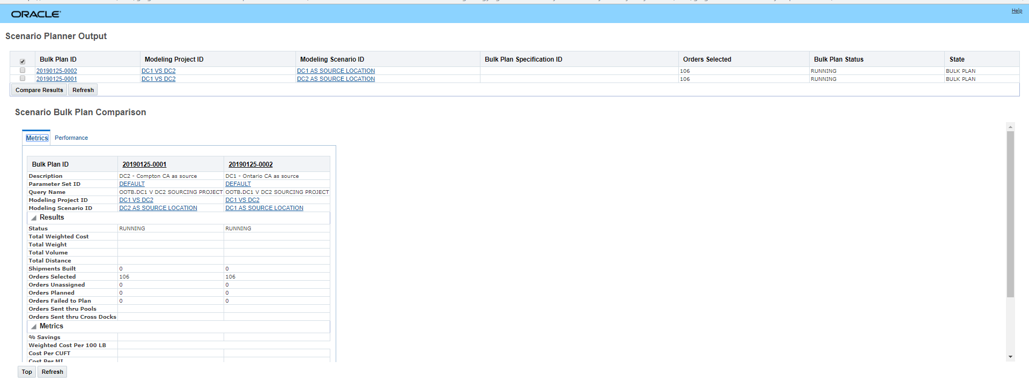This screenshot has height=383, width=1029.
Task: Open DC1 AS SOURCE LOCATION scenario in output table
Action: point(336,71)
